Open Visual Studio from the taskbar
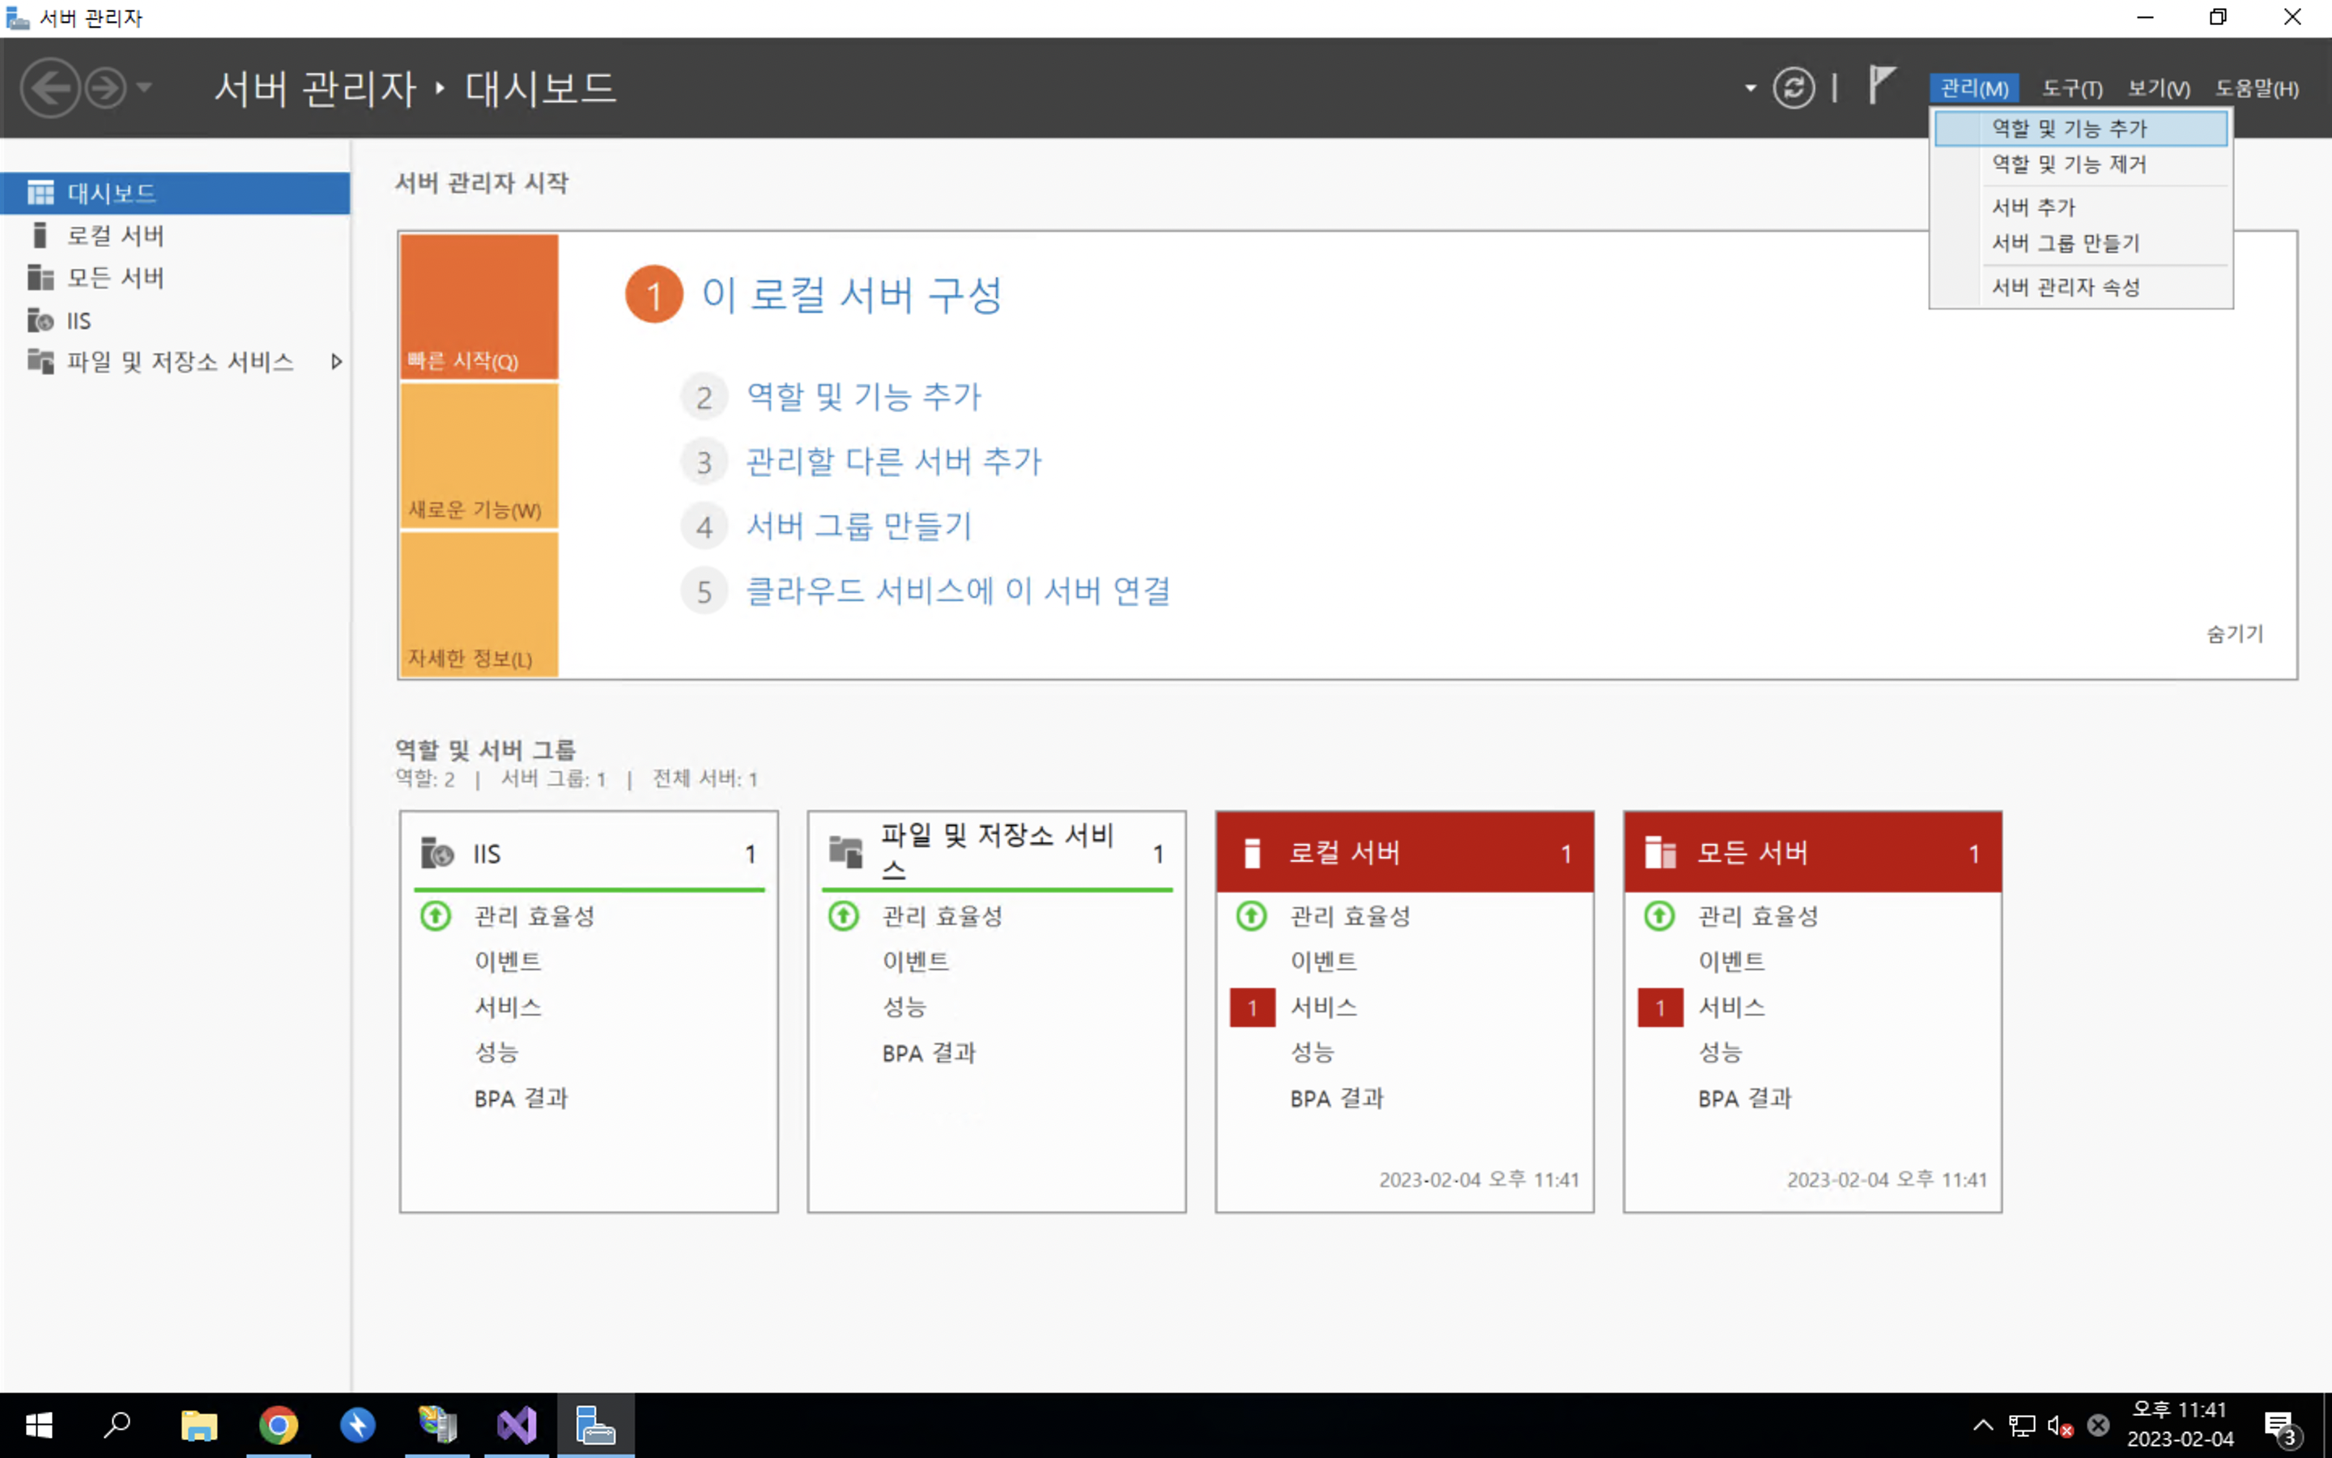 click(x=517, y=1426)
